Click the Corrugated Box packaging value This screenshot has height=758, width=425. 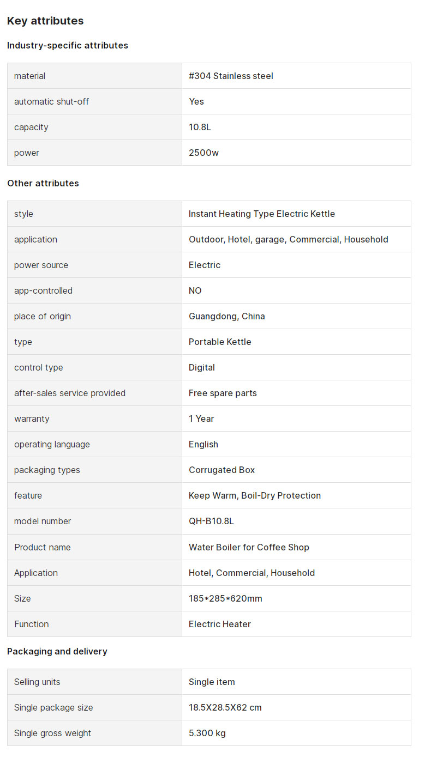(222, 470)
